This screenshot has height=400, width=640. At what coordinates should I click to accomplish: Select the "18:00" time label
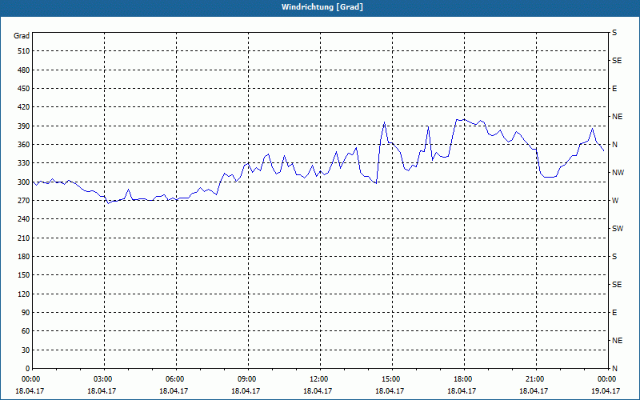tap(463, 379)
